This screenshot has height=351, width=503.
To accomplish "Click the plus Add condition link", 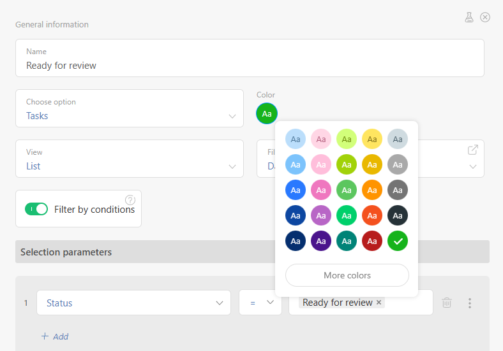I will point(55,336).
